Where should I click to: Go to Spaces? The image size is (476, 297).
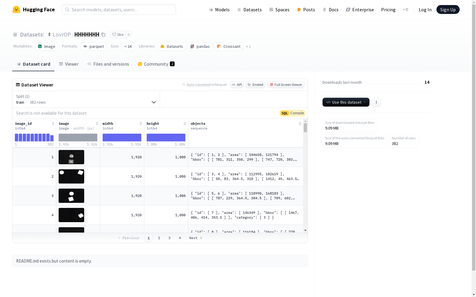tap(279, 10)
